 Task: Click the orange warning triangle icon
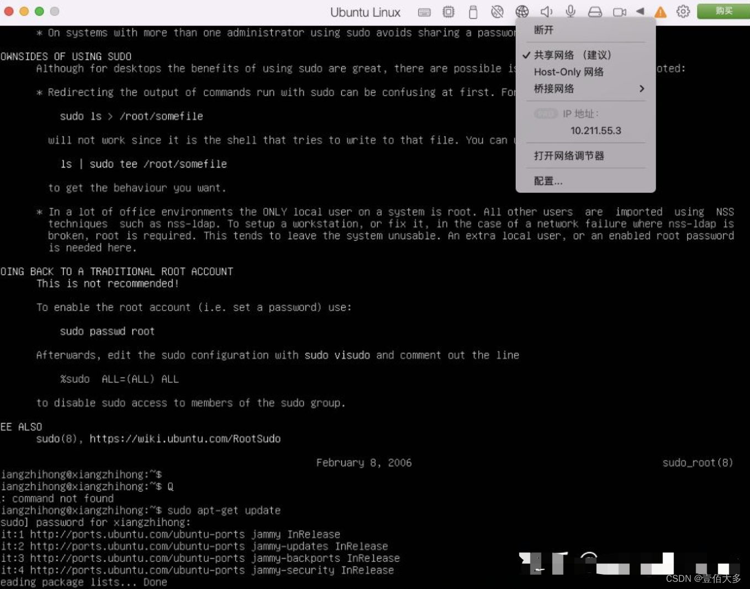(661, 12)
